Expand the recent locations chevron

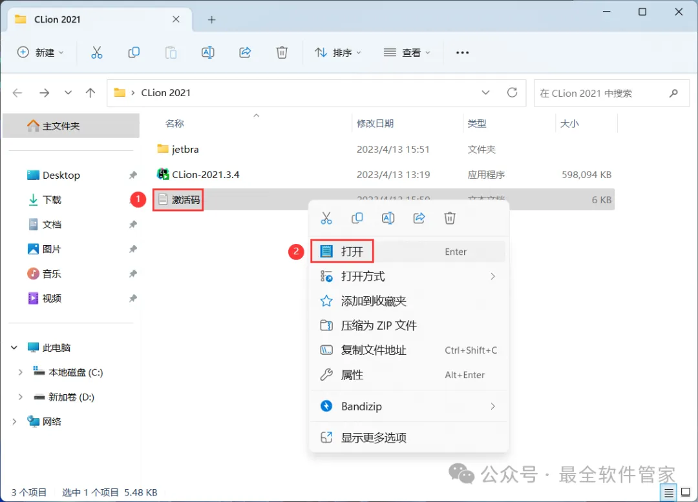pos(68,93)
